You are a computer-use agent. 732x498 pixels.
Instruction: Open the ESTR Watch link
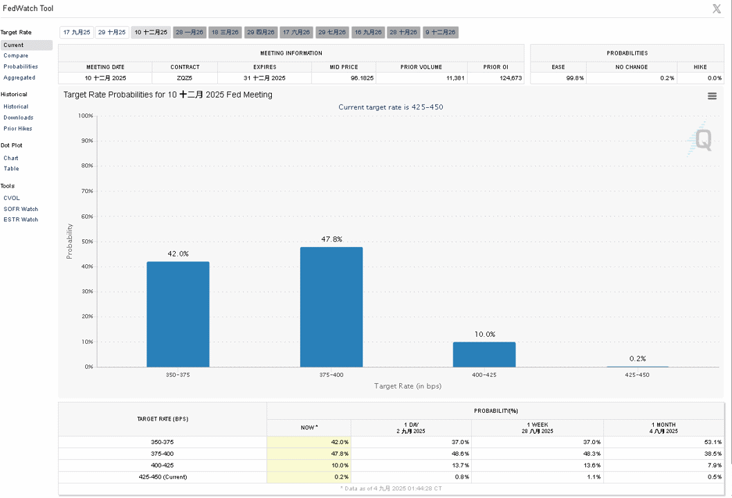pos(21,220)
